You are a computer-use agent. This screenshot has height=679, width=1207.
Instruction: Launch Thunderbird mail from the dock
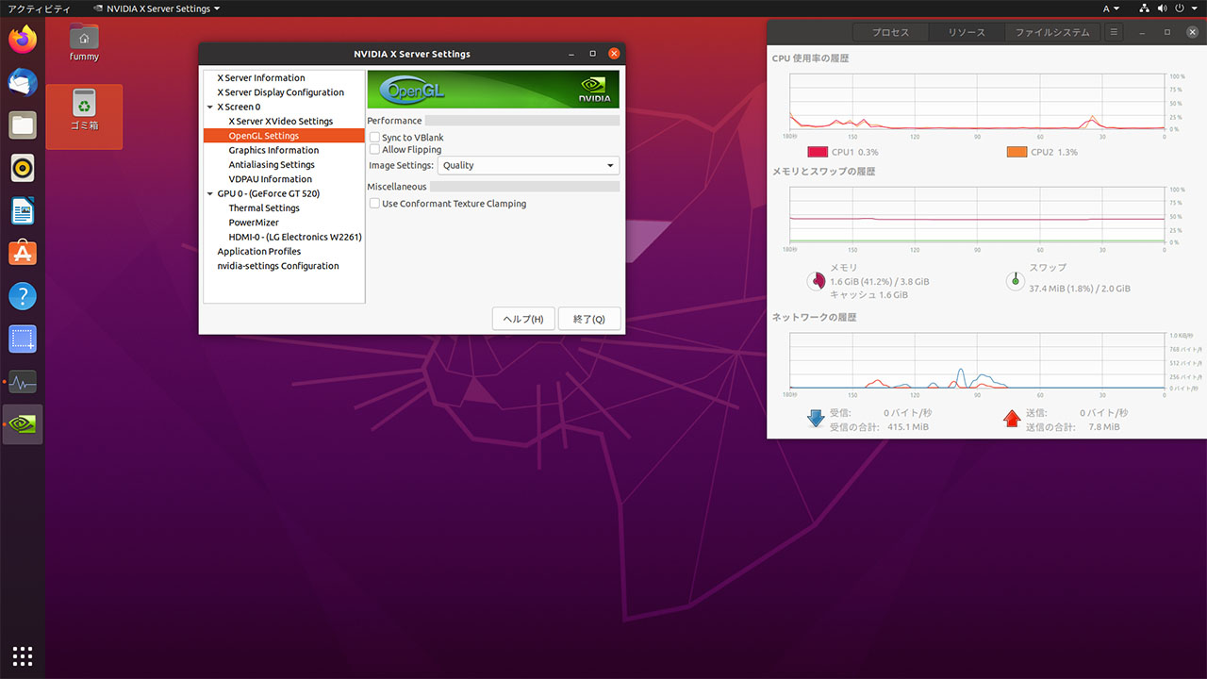pyautogui.click(x=23, y=82)
